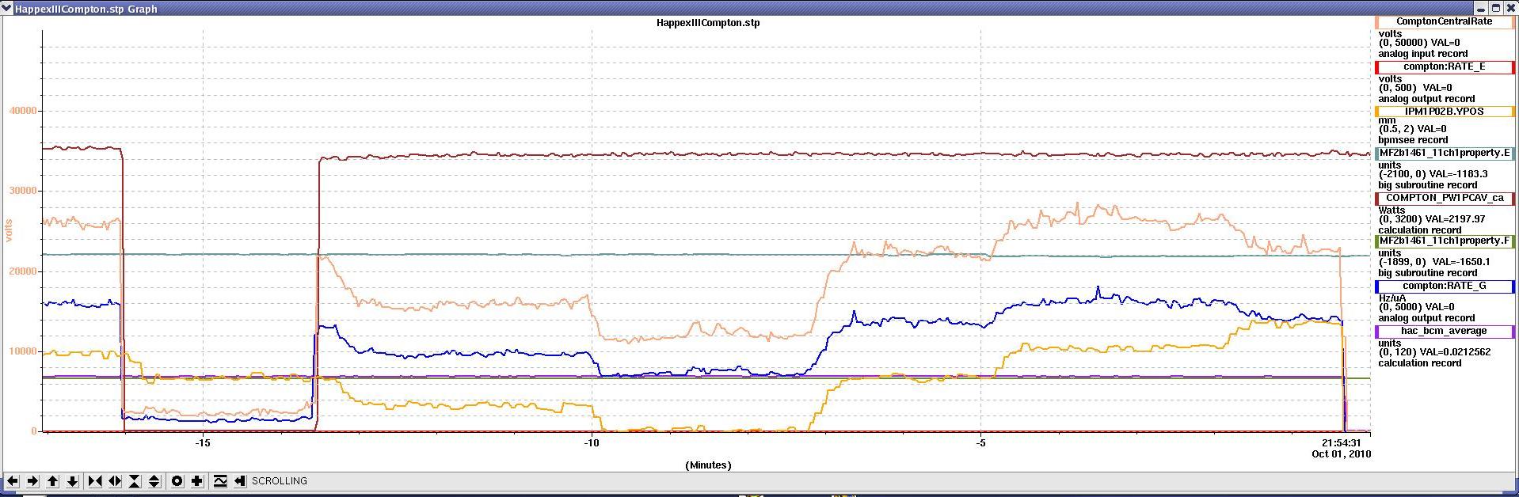Click the auto-scale circle icon
Image resolution: width=1519 pixels, height=497 pixels.
[177, 480]
